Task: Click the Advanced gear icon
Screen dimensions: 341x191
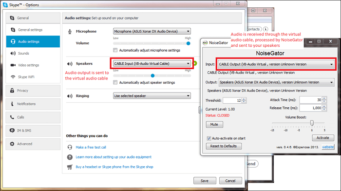Action: pyautogui.click(x=12, y=144)
